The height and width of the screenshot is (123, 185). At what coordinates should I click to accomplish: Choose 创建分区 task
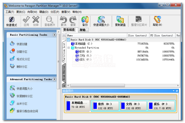[19, 52]
